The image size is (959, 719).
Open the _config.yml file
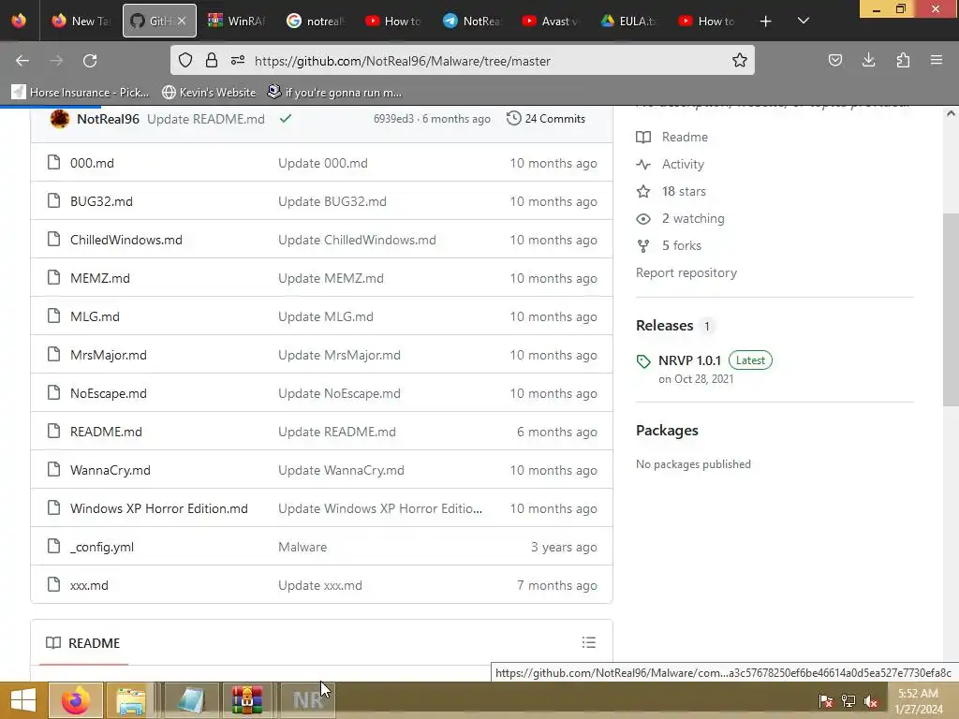click(x=101, y=547)
